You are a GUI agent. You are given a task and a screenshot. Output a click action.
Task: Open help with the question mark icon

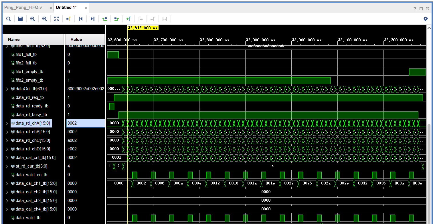click(415, 9)
